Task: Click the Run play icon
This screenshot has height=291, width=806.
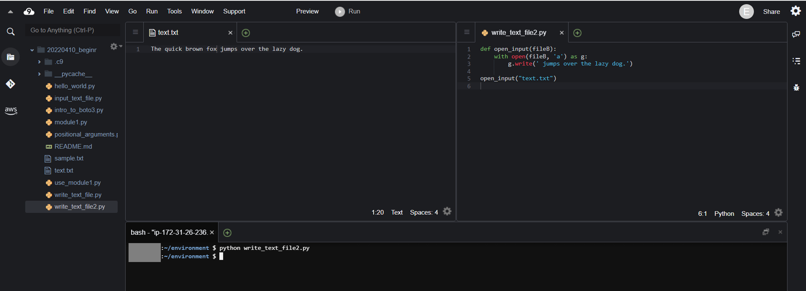Action: coord(340,12)
